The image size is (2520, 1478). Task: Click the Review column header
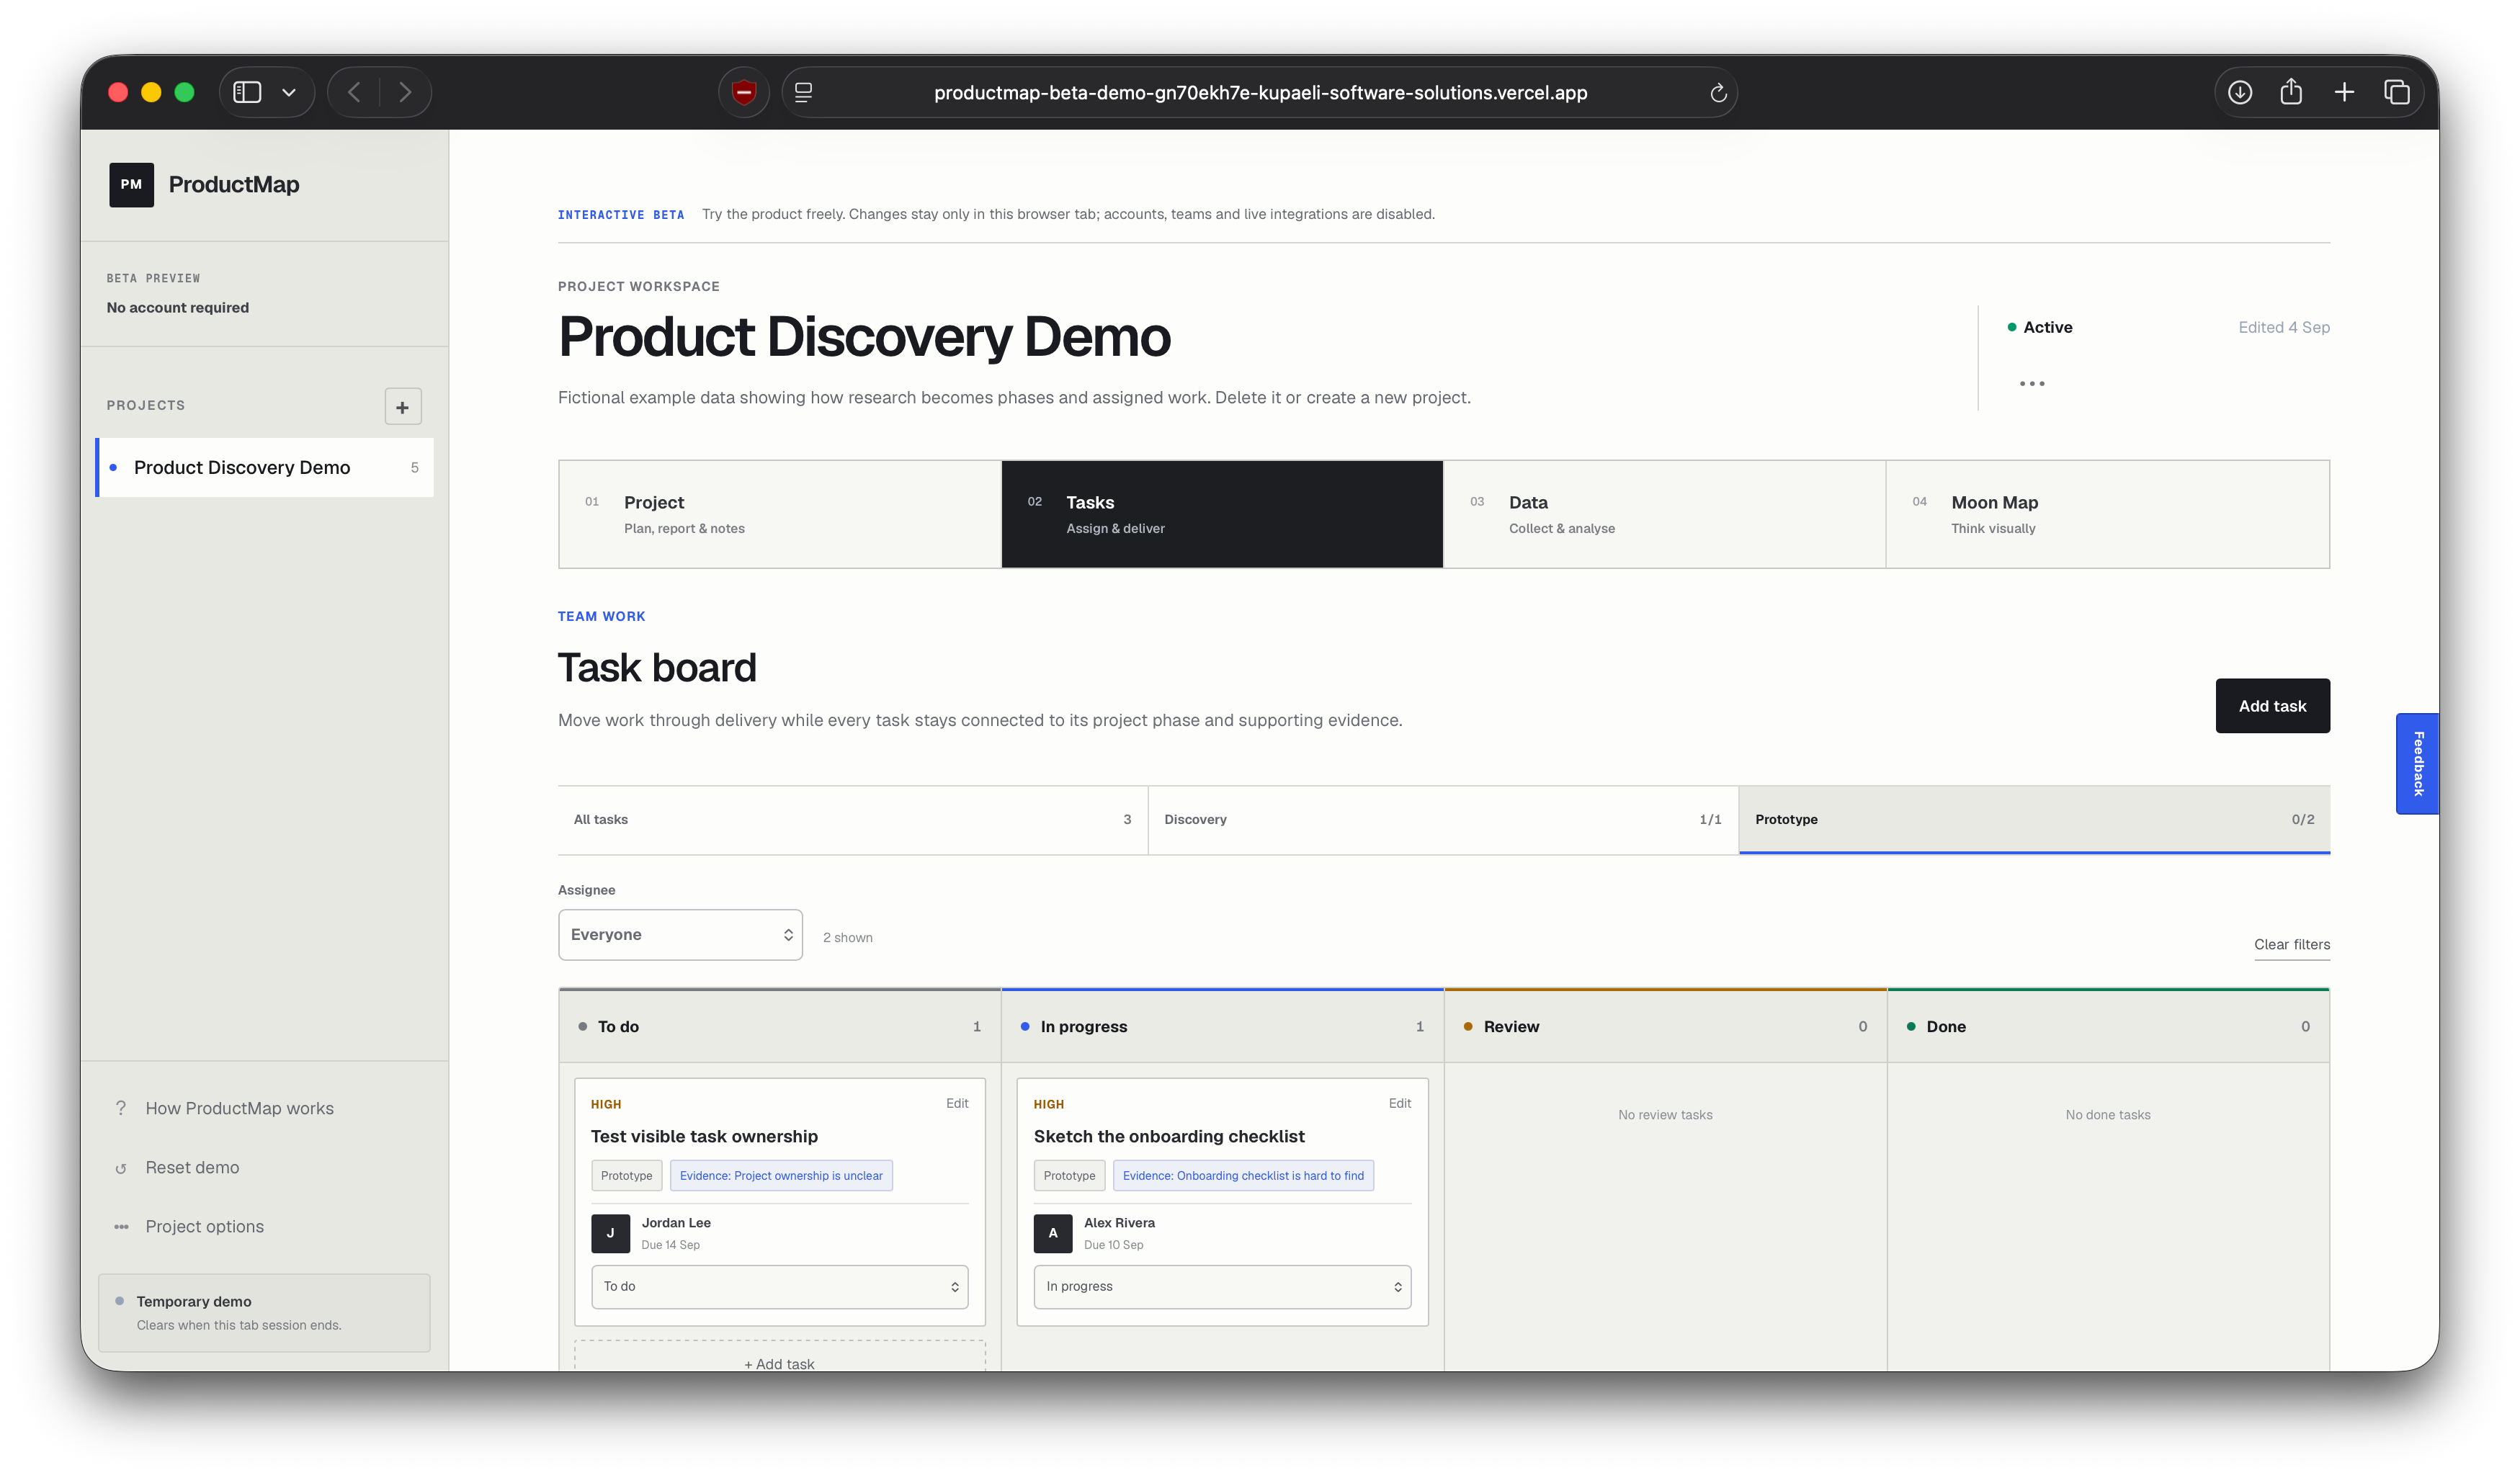click(1665, 1027)
